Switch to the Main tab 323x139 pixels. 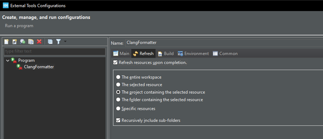(121, 54)
